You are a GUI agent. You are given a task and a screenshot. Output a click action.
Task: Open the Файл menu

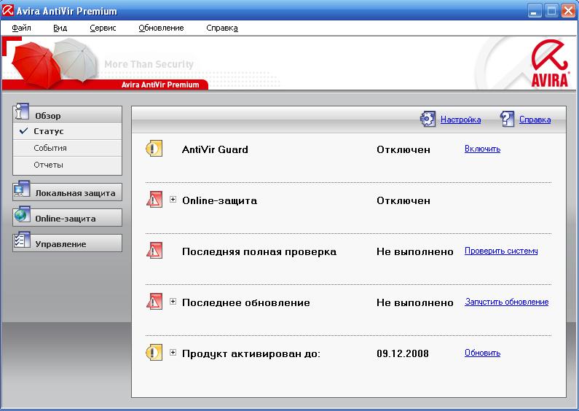[x=21, y=28]
